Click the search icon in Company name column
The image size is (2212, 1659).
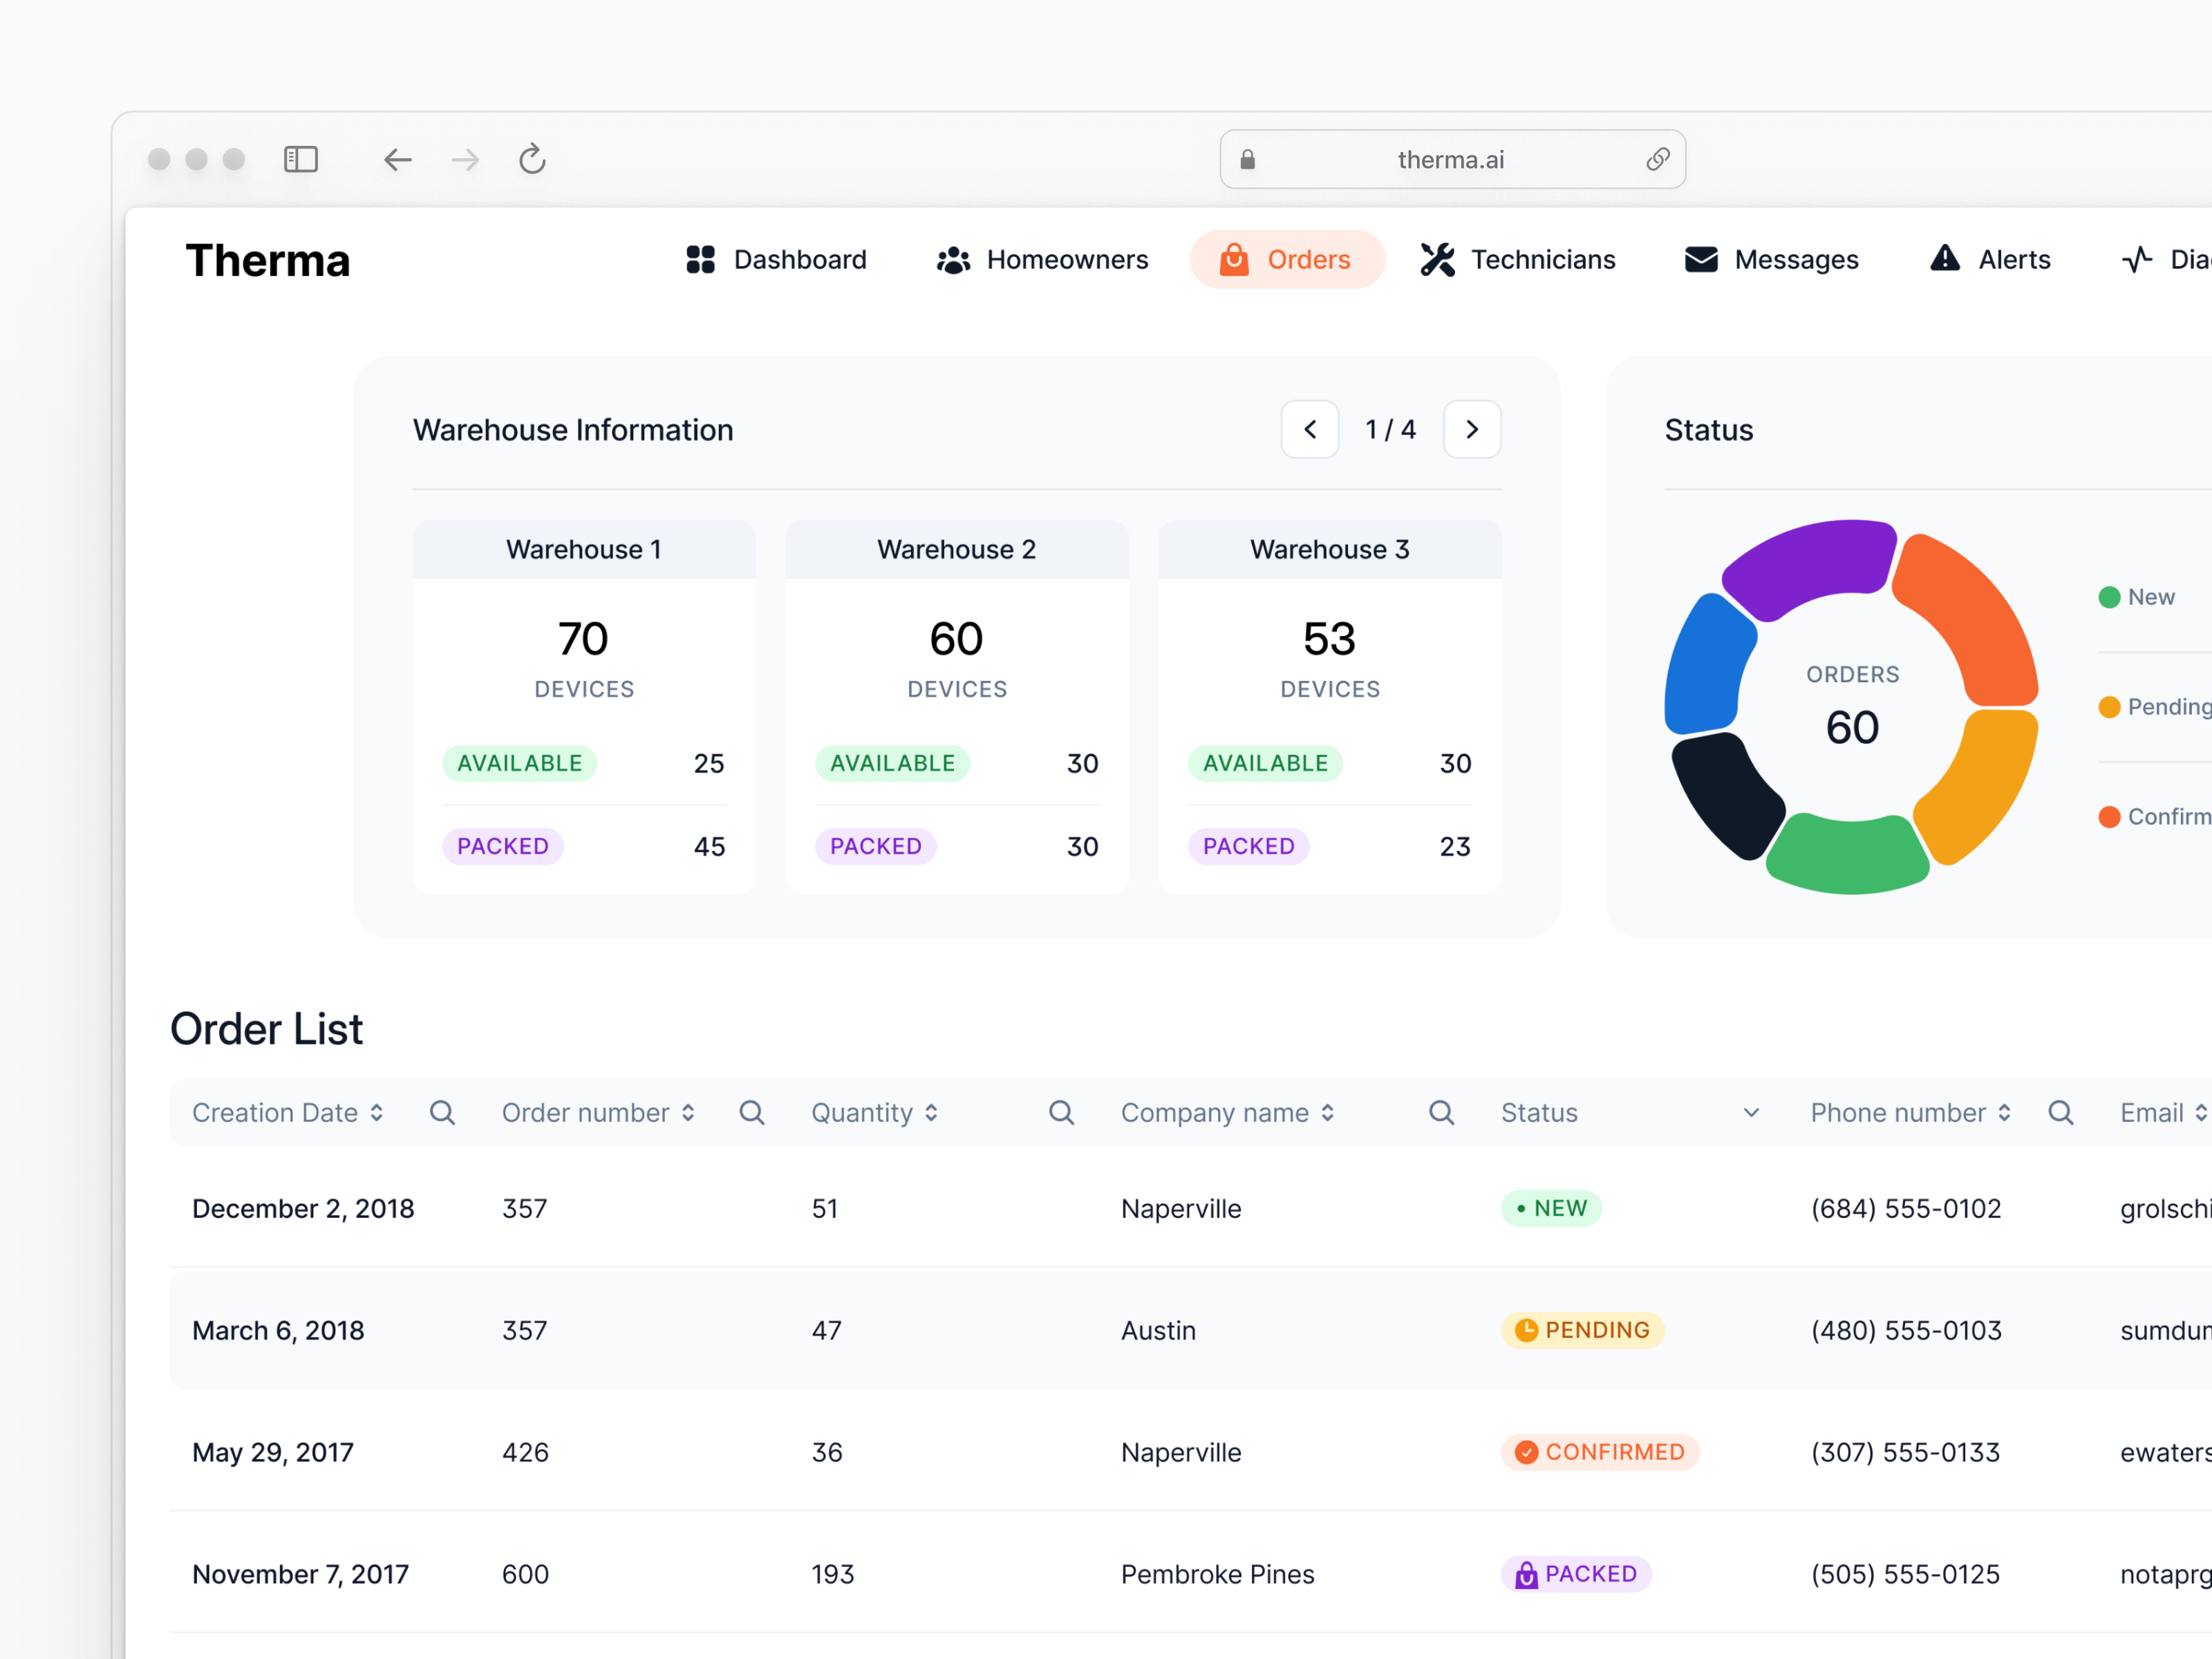(1440, 1112)
